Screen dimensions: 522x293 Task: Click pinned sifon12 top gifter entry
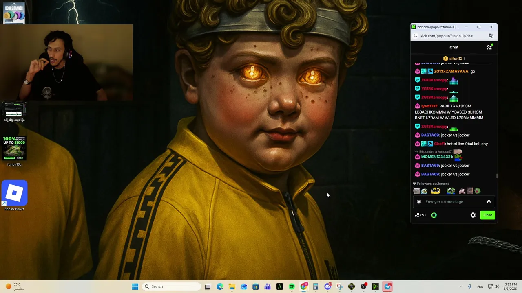454,59
